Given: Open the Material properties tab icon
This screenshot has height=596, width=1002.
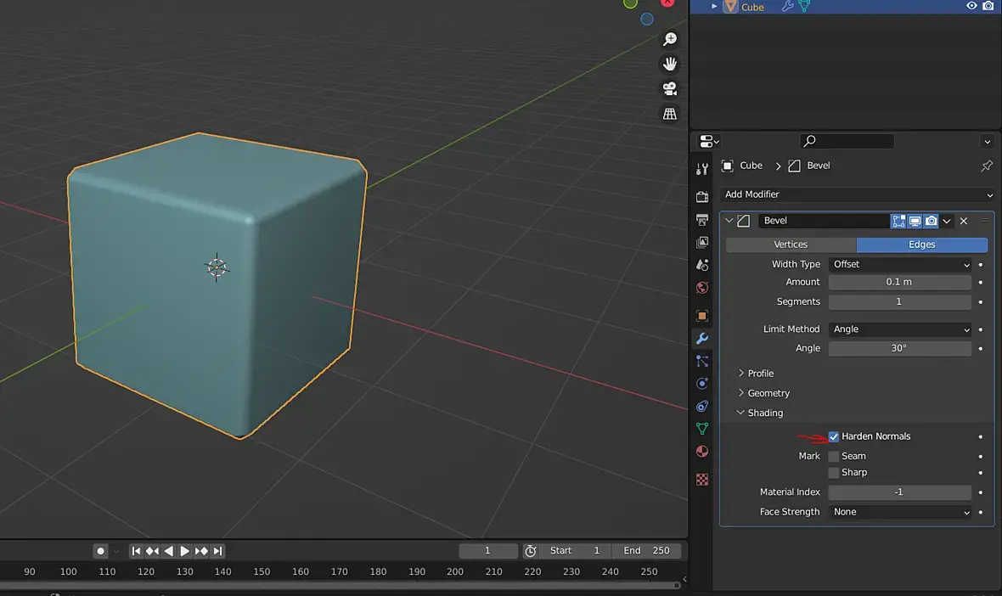Looking at the screenshot, I should point(701,452).
